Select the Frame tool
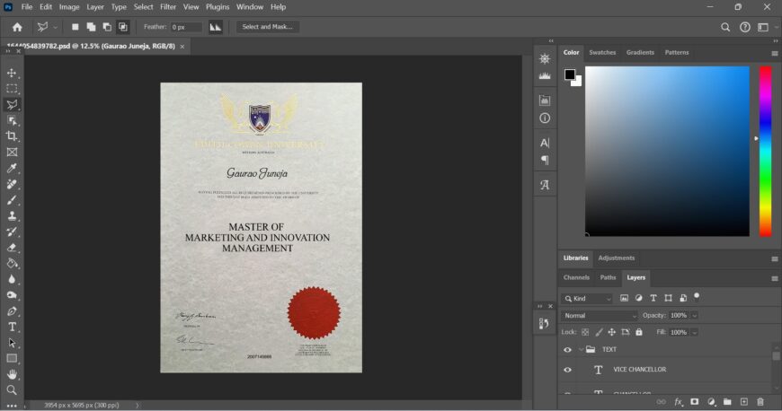Screen dimensions: 782x411 pos(12,152)
